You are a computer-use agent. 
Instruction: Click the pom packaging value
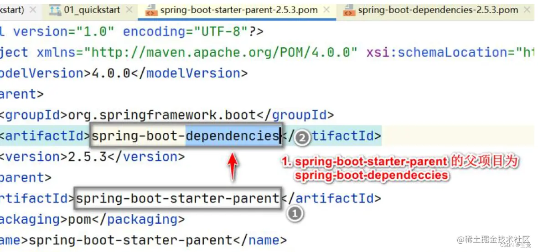coord(80,219)
